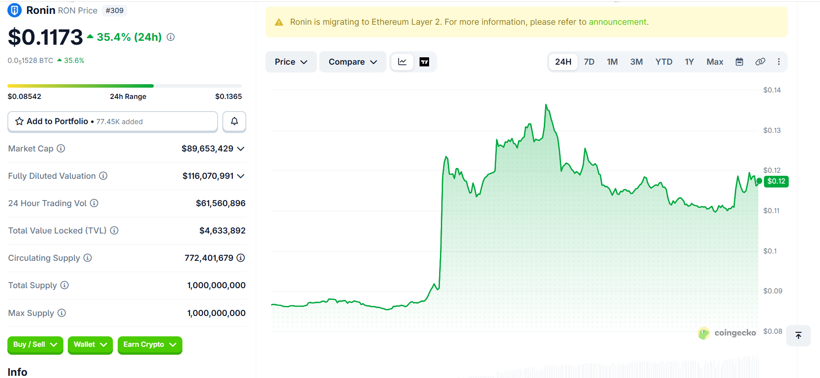The height and width of the screenshot is (378, 820).
Task: Switch to TradingView chart icon
Action: click(424, 62)
